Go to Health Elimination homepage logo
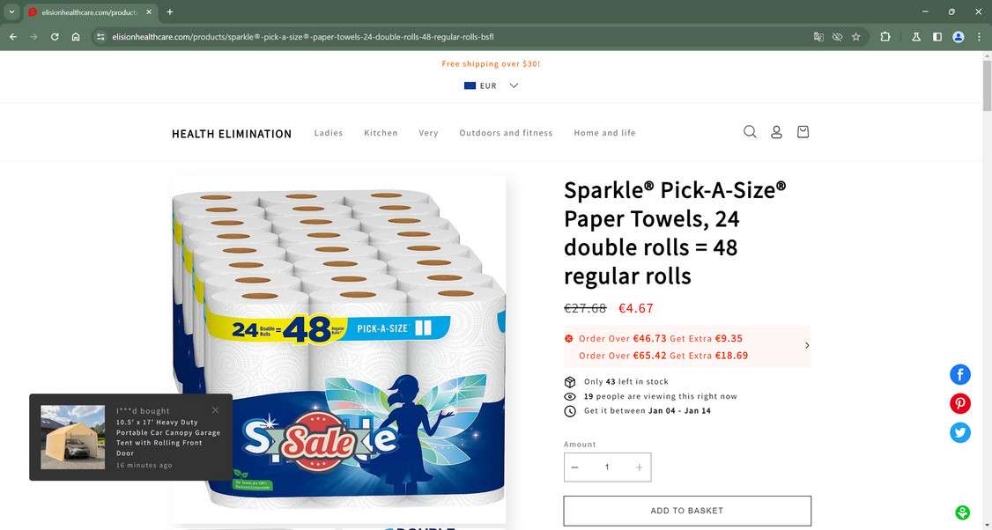Screen dimensions: 992x530 pyautogui.click(x=232, y=134)
